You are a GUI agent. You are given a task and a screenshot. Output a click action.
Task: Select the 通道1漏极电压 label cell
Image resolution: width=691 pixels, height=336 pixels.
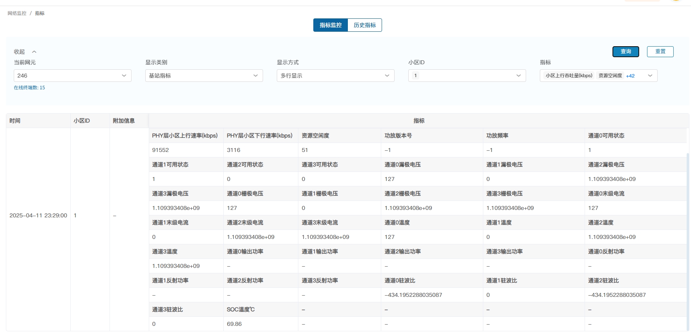pos(534,164)
